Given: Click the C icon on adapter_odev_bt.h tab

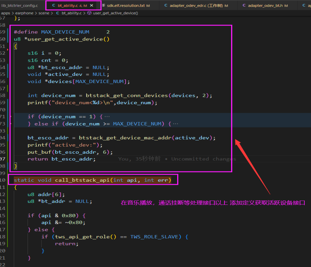Looking at the screenshot, I should (244, 6).
